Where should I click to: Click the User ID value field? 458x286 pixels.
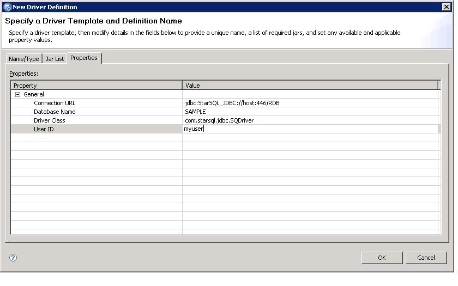[x=310, y=129]
